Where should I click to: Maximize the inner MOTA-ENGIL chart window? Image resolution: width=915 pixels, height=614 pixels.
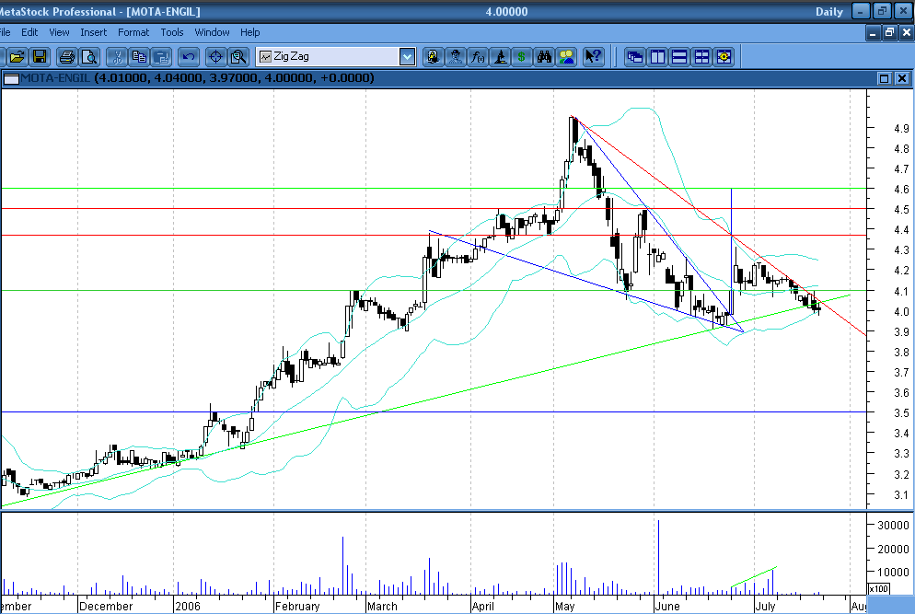click(x=884, y=78)
